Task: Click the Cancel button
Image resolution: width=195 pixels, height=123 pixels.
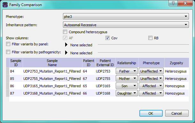Action: coord(177,113)
